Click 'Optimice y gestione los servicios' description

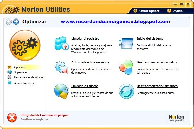point(91,71)
